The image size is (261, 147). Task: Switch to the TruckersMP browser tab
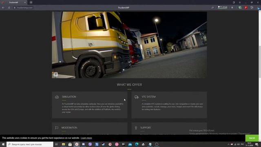tap(13, 2)
